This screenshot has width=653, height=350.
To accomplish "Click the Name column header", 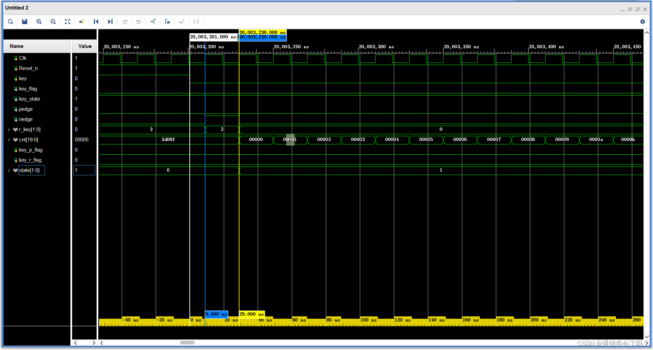I will click(x=37, y=46).
